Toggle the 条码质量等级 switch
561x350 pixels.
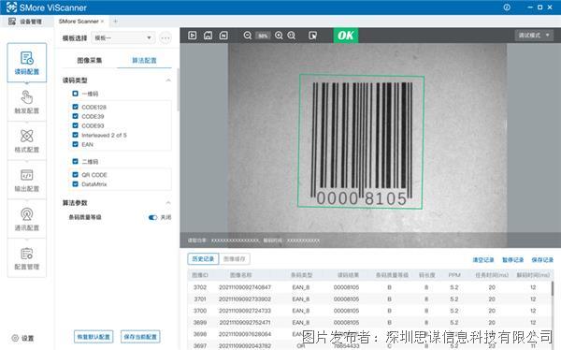pos(152,217)
